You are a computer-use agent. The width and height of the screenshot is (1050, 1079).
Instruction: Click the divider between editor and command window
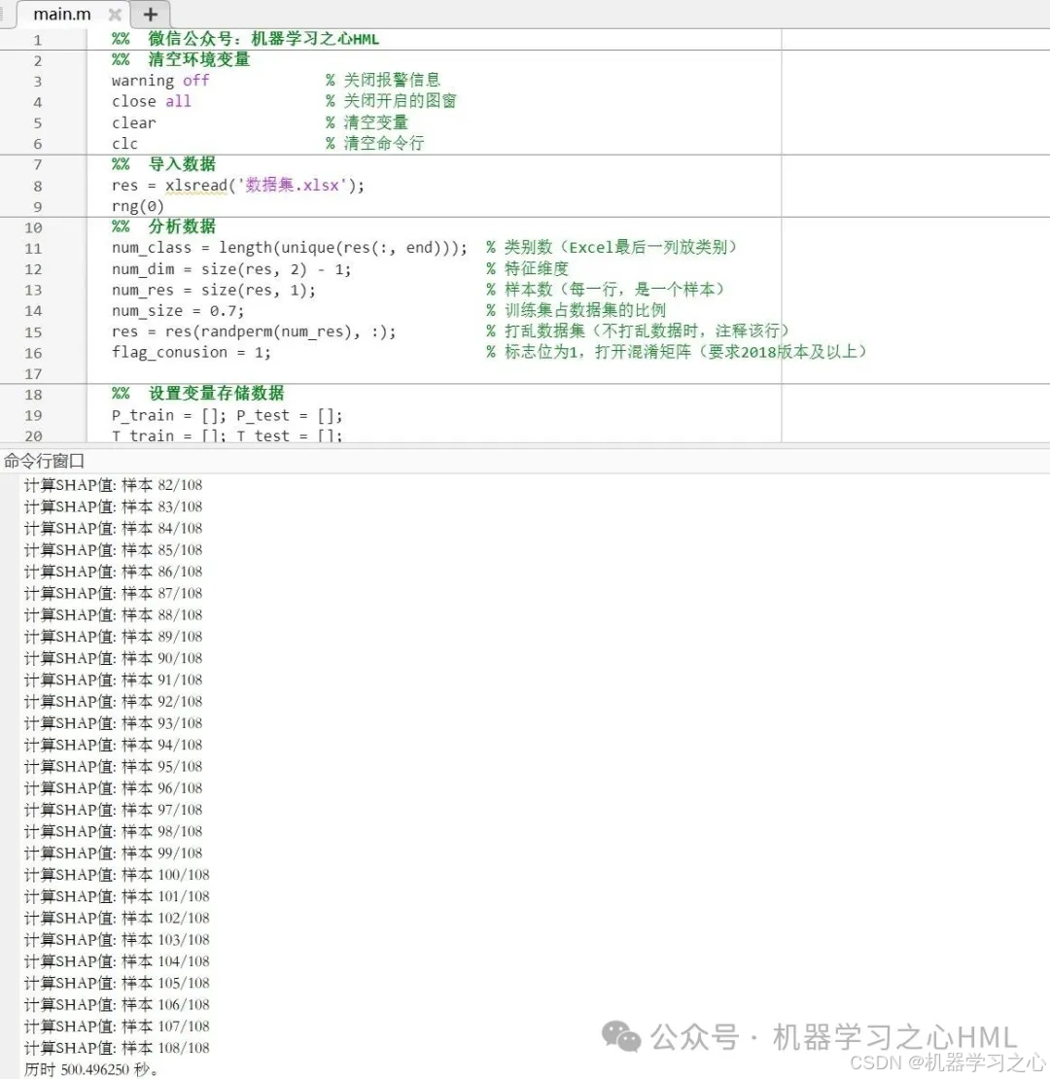(x=525, y=446)
